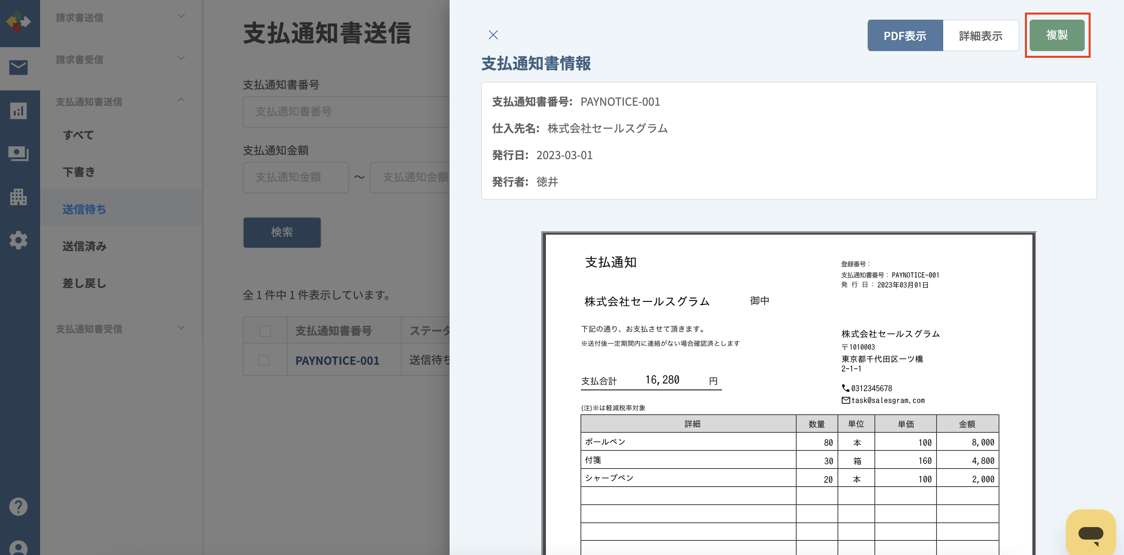Viewport: 1124px width, 555px height.
Task: Click the ボールペン row in the preview
Action: point(790,442)
